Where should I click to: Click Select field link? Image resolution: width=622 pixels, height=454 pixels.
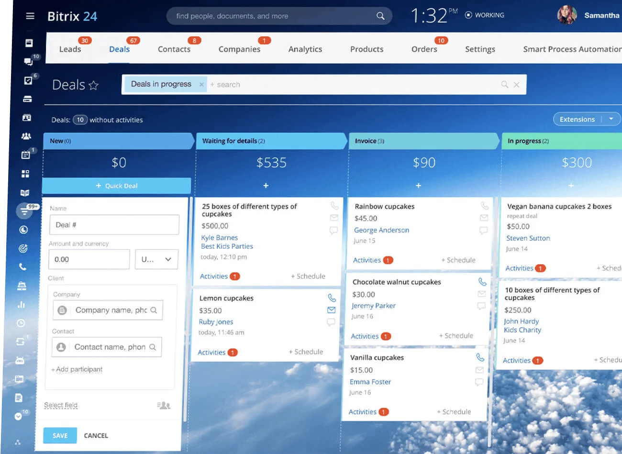coord(61,405)
